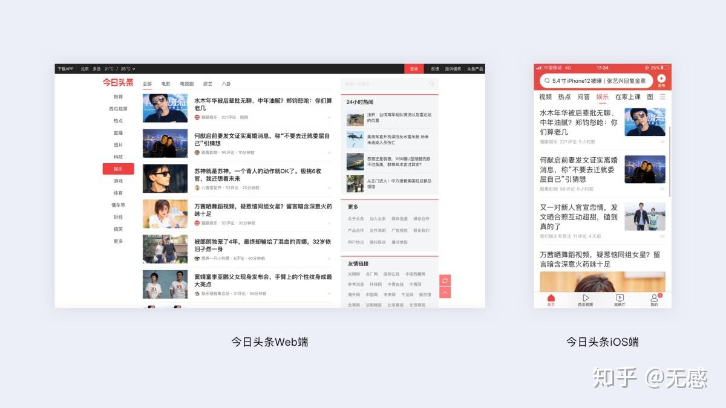This screenshot has height=408, width=726.
Task: Dismiss iOS 又一对新人 article with x
Action: click(x=662, y=236)
